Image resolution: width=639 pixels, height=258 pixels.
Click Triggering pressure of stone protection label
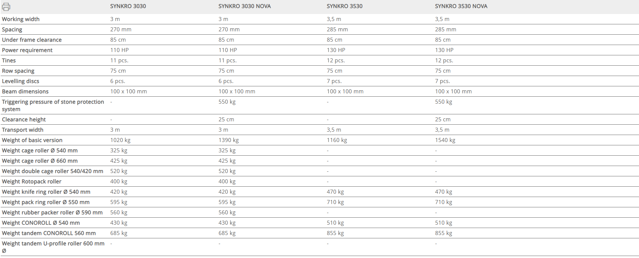pyautogui.click(x=53, y=105)
